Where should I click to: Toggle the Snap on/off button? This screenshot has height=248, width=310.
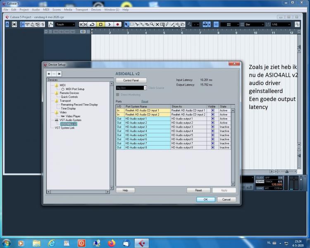click(x=216, y=24)
